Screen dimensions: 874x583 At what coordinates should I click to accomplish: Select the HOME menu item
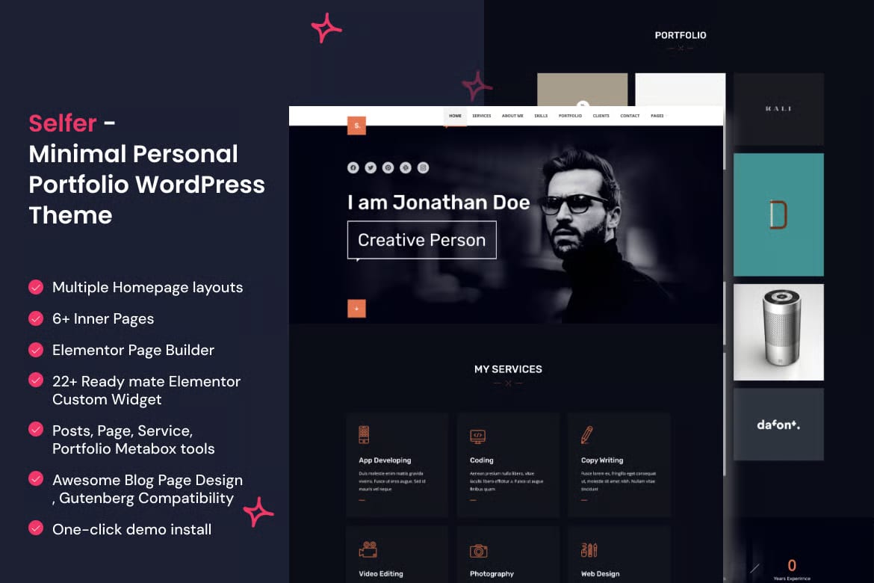[456, 116]
